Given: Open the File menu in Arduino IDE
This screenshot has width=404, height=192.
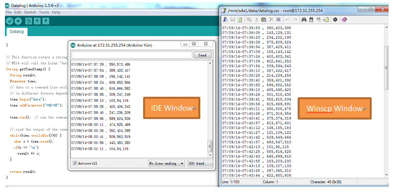Looking at the screenshot, I should click(x=8, y=12).
